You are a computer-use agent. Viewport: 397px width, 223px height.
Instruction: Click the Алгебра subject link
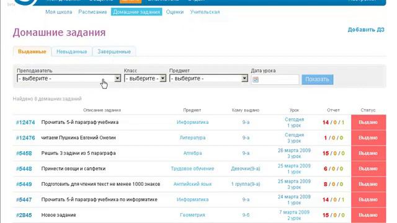pyautogui.click(x=192, y=153)
